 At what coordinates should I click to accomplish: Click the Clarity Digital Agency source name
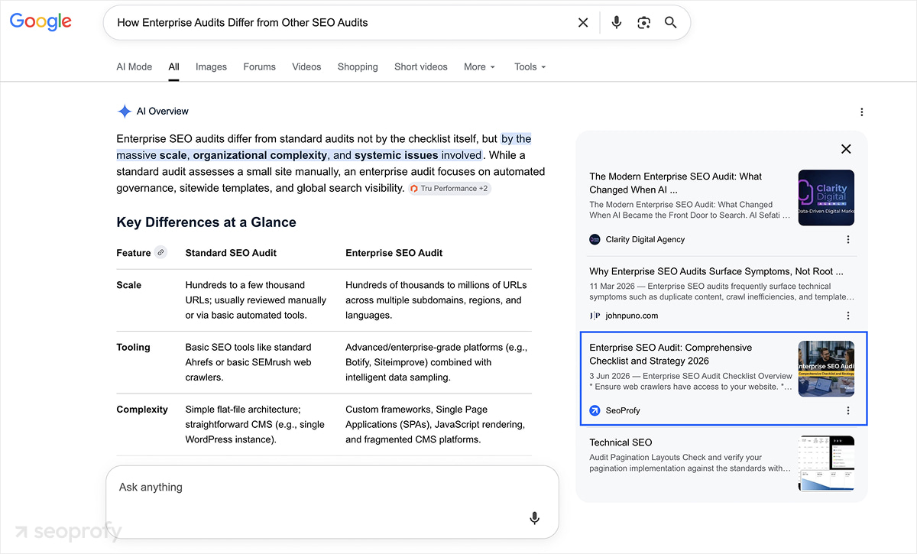(x=645, y=239)
